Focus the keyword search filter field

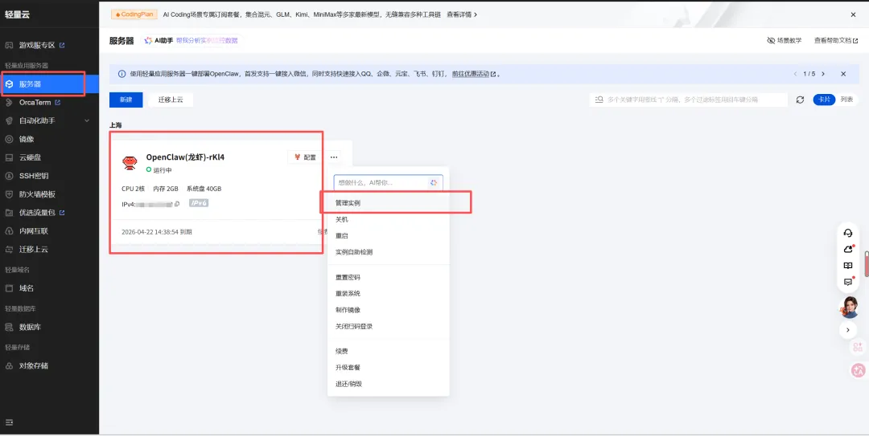click(688, 100)
